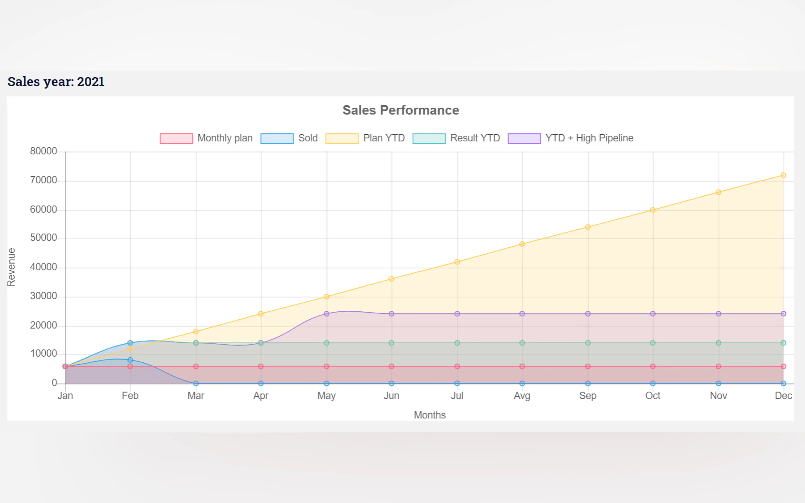Image resolution: width=805 pixels, height=503 pixels.
Task: Toggle the Monthly plan legend label
Action: pyautogui.click(x=225, y=138)
